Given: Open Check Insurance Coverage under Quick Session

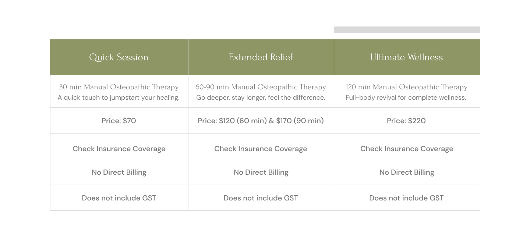Looking at the screenshot, I should [x=119, y=149].
